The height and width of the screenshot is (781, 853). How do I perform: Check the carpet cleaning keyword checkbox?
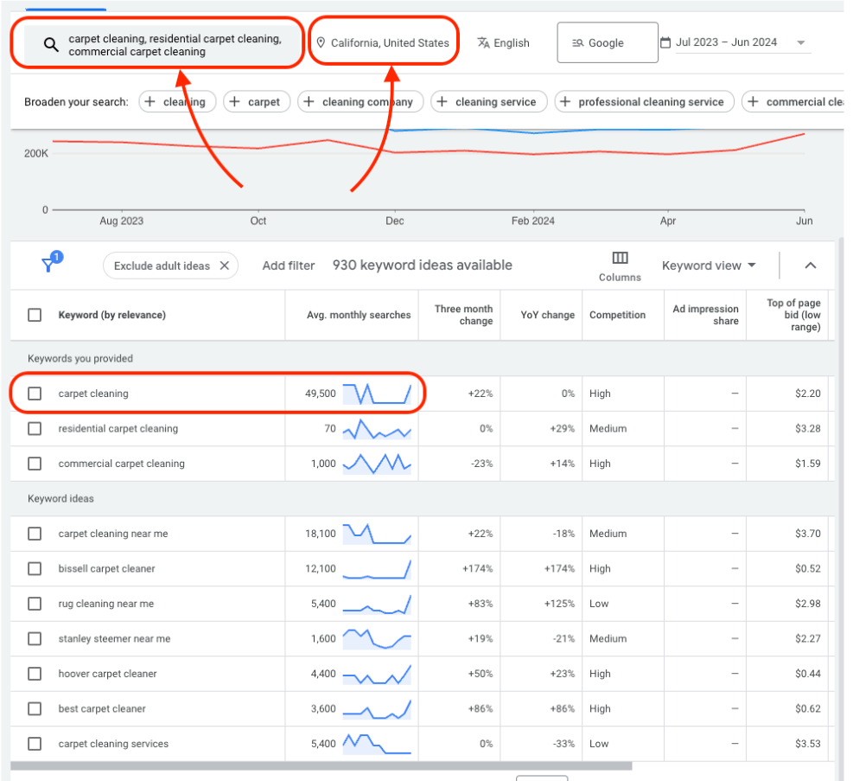click(35, 394)
